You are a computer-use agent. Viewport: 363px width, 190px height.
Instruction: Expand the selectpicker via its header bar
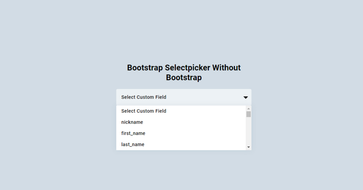tap(184, 97)
